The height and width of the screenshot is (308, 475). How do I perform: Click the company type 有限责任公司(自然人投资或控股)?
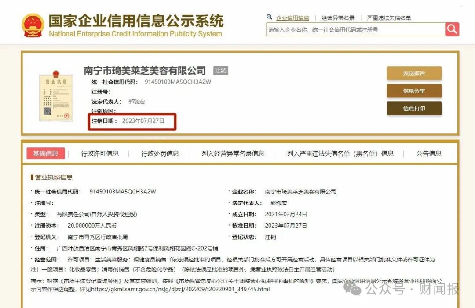pos(97,214)
